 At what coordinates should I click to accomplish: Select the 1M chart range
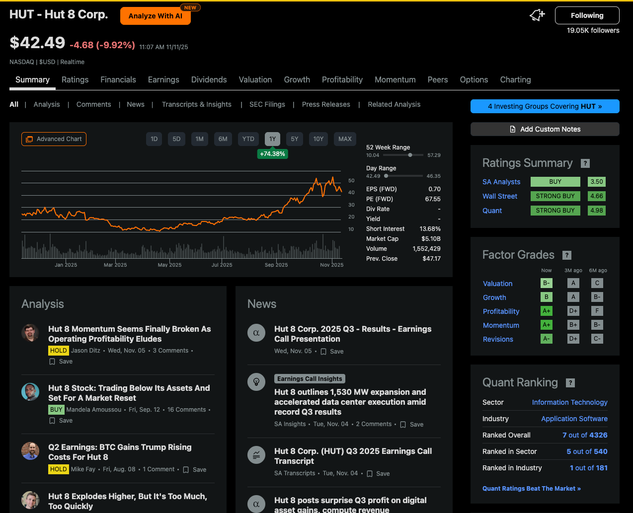(x=199, y=139)
